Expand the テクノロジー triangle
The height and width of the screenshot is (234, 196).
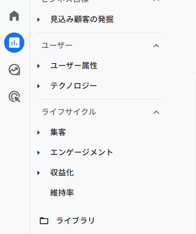tap(39, 86)
